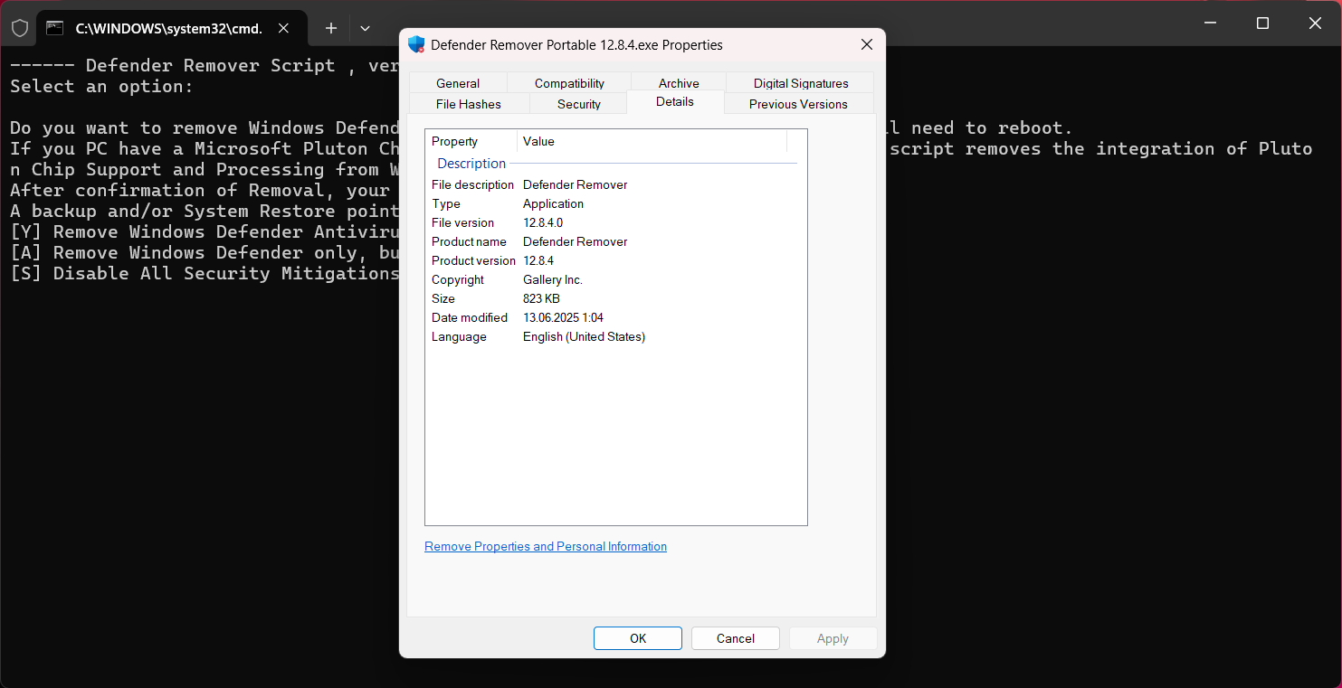
Task: Select the Archive tab
Action: click(x=679, y=83)
